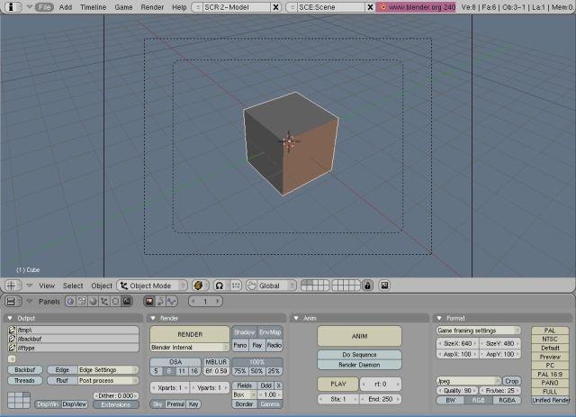Open the Timeline menu
The width and height of the screenshot is (576, 417).
[x=94, y=7]
